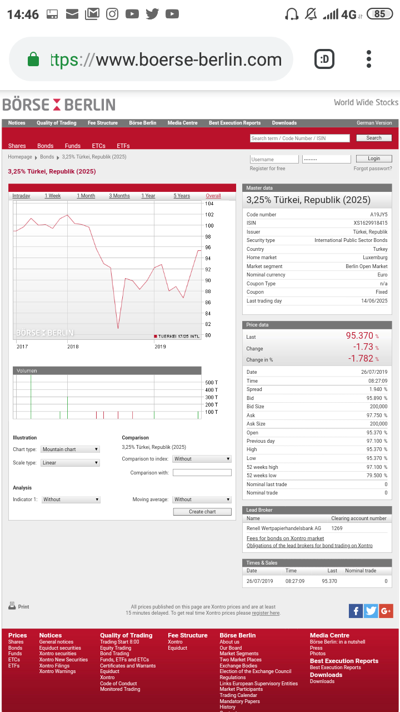Share page via Facebook icon

pos(356,611)
